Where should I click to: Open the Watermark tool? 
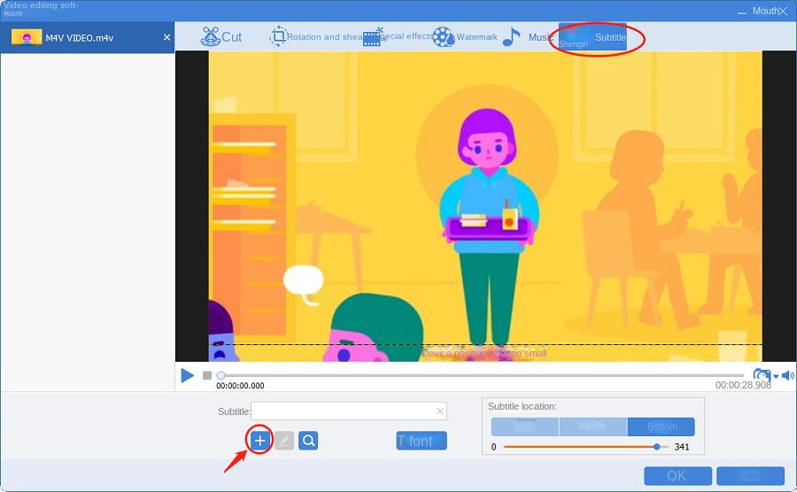[x=465, y=37]
